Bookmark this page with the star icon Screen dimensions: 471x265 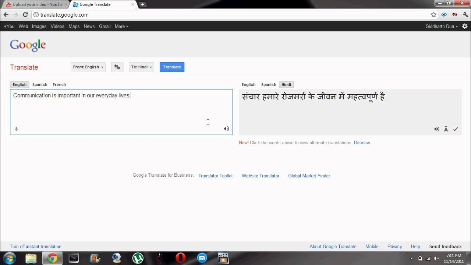click(x=433, y=15)
